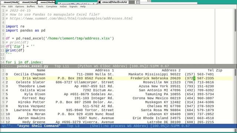Image resolution: width=237 pixels, height=133 pixels.
Task: Click the commented '# print(df)' line
Action: tap(17, 42)
